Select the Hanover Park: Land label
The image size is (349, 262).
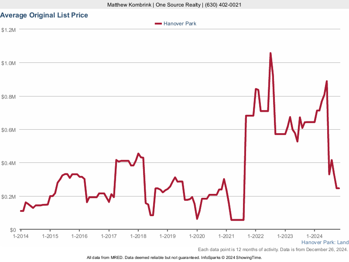pyautogui.click(x=325, y=242)
